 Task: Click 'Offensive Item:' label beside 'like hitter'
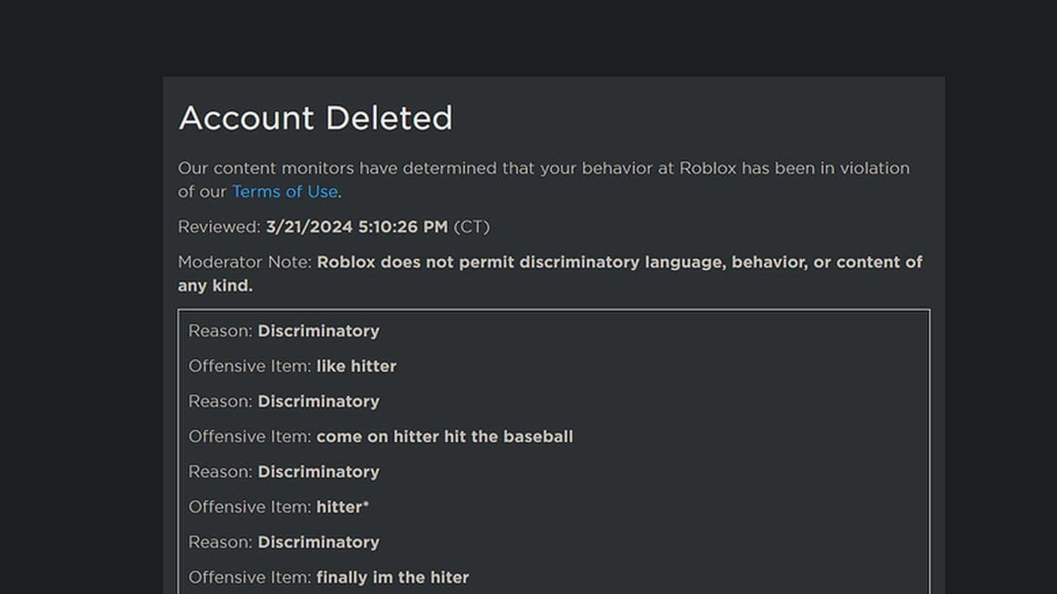(x=249, y=366)
